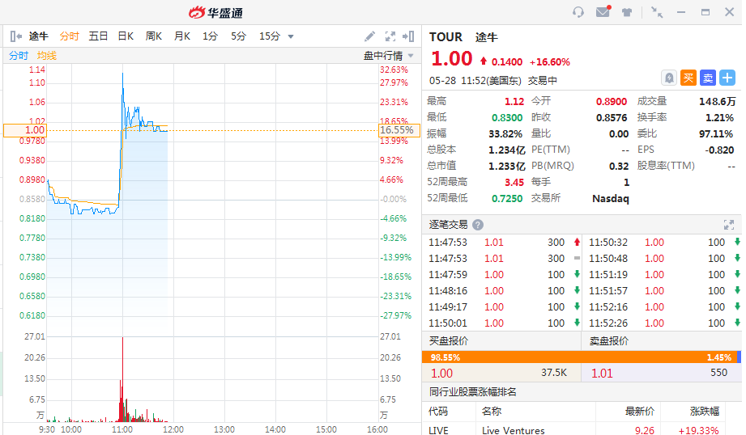Open the more timeframes dropdown after 15分
The width and height of the screenshot is (746, 435).
click(x=291, y=36)
